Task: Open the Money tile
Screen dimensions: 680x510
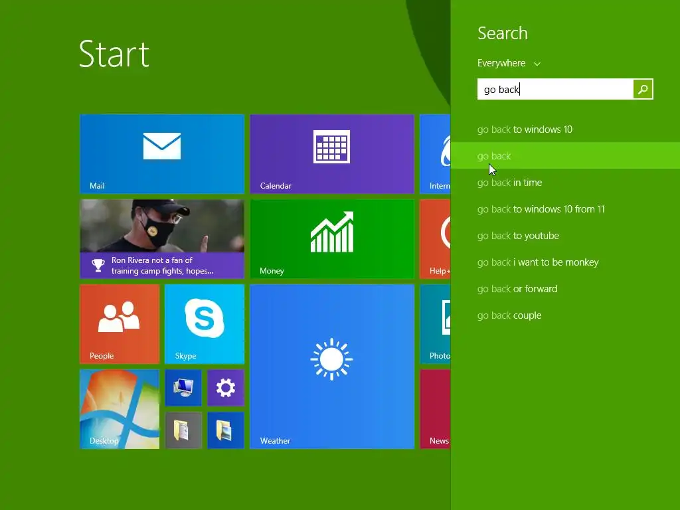Action: click(x=332, y=238)
